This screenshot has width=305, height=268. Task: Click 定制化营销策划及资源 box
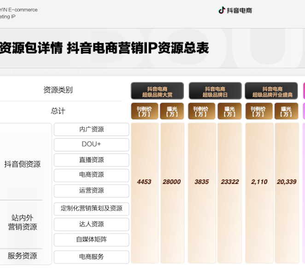[91, 209]
